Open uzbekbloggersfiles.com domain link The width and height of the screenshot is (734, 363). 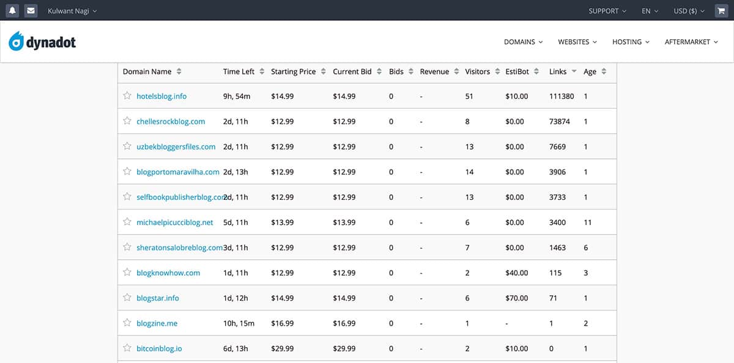[176, 147]
